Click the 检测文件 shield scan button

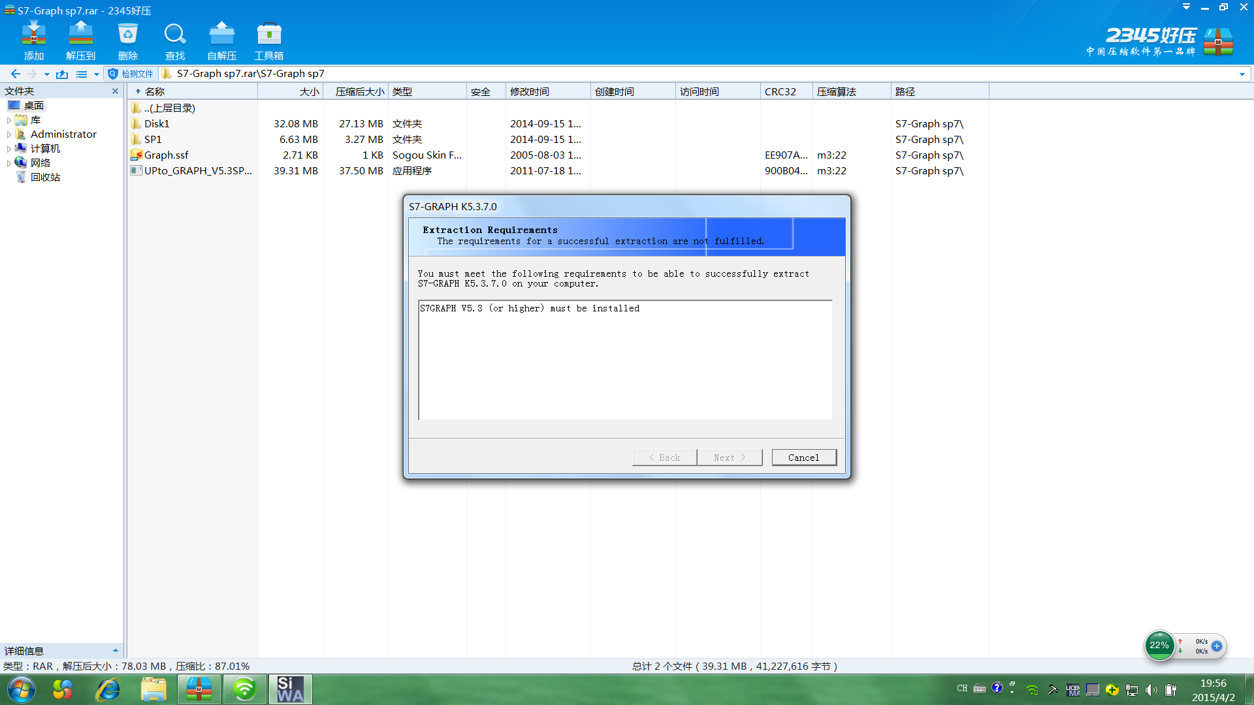[x=131, y=74]
